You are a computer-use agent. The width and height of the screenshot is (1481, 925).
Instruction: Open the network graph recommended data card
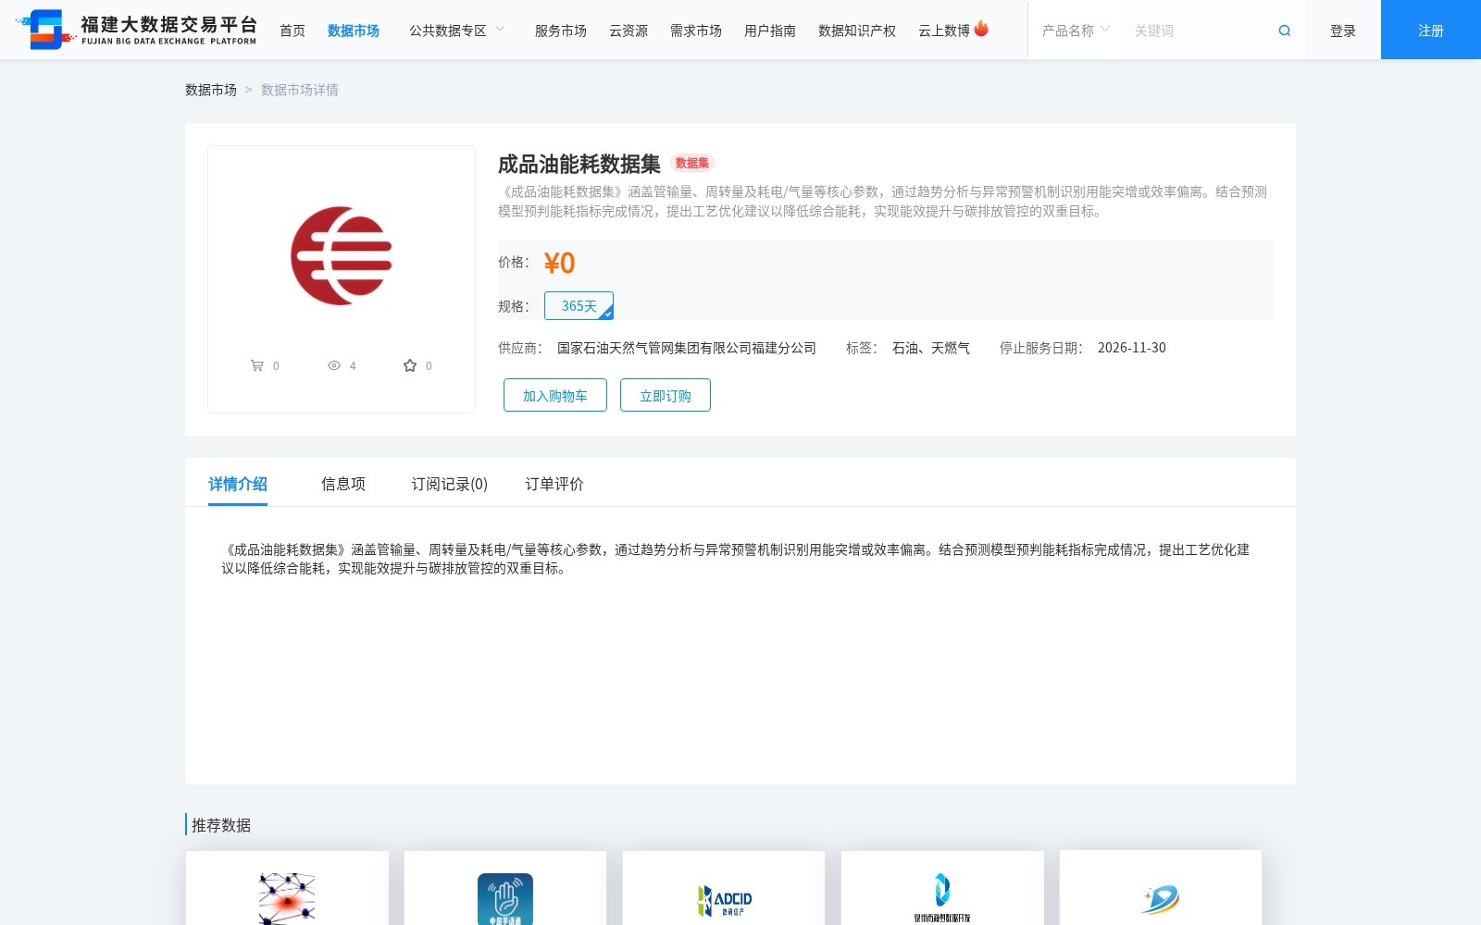tap(287, 888)
